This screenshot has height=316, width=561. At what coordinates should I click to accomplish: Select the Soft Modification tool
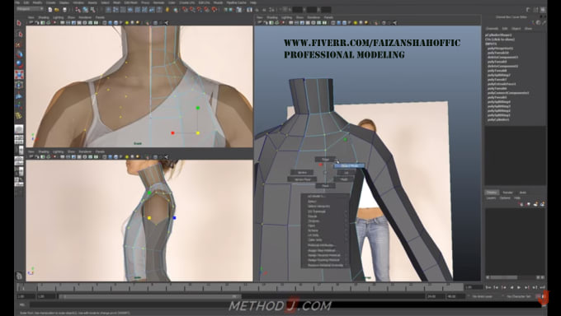coord(19,95)
